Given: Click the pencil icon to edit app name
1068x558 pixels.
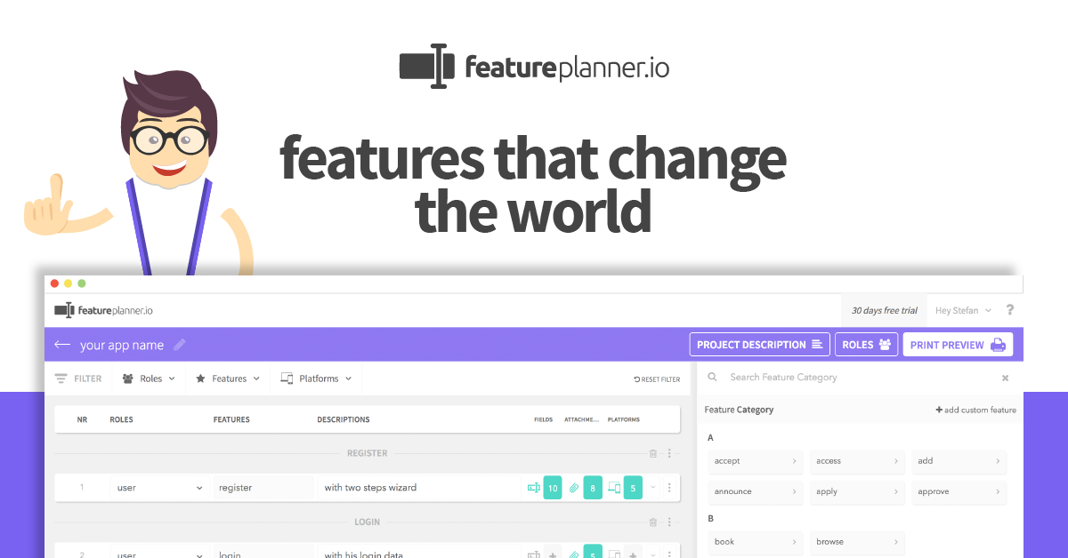Looking at the screenshot, I should 180,345.
